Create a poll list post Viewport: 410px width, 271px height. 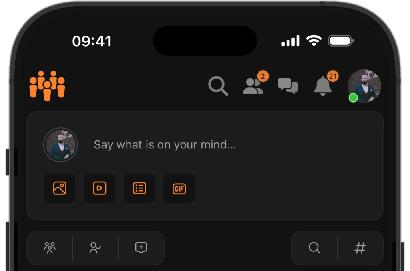139,188
